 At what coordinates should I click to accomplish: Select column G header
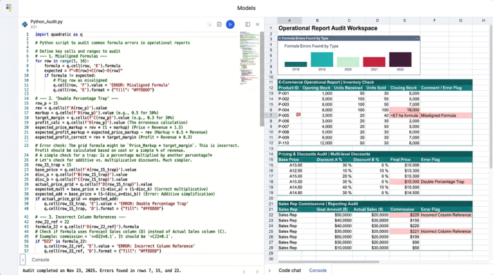point(461,20)
